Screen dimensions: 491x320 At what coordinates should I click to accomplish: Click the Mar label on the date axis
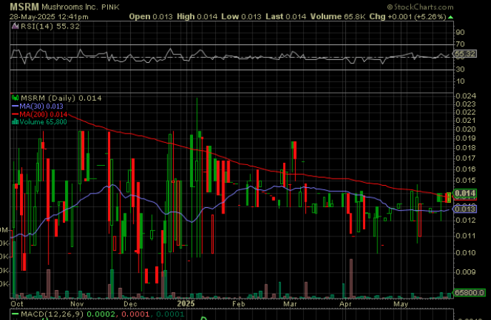point(290,304)
